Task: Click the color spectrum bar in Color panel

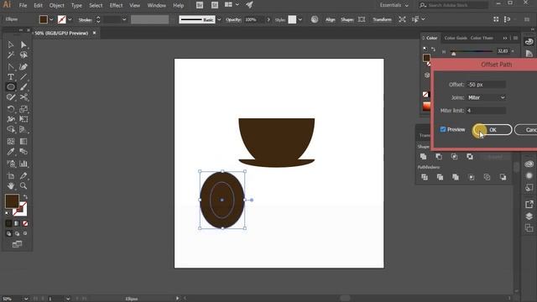Action: click(427, 107)
